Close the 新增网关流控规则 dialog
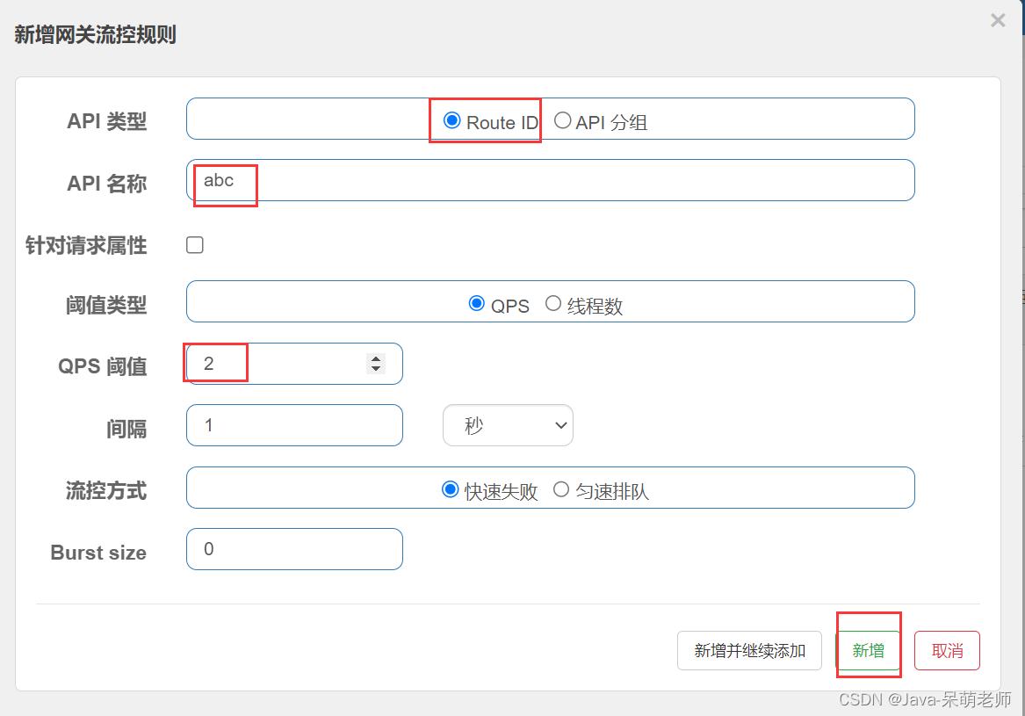The width and height of the screenshot is (1025, 716). click(998, 20)
